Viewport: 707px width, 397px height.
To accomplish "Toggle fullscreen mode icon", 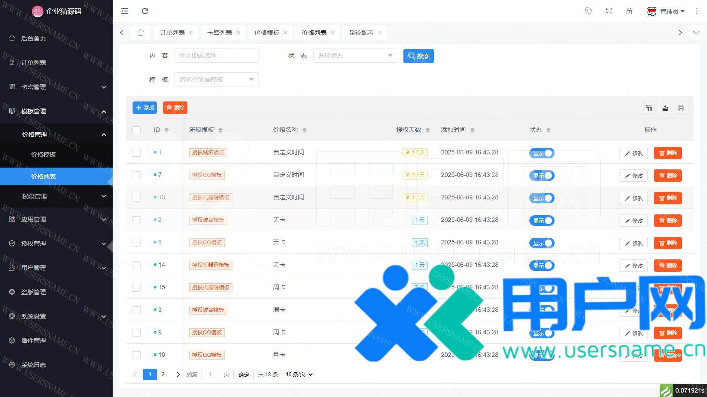I will (609, 11).
